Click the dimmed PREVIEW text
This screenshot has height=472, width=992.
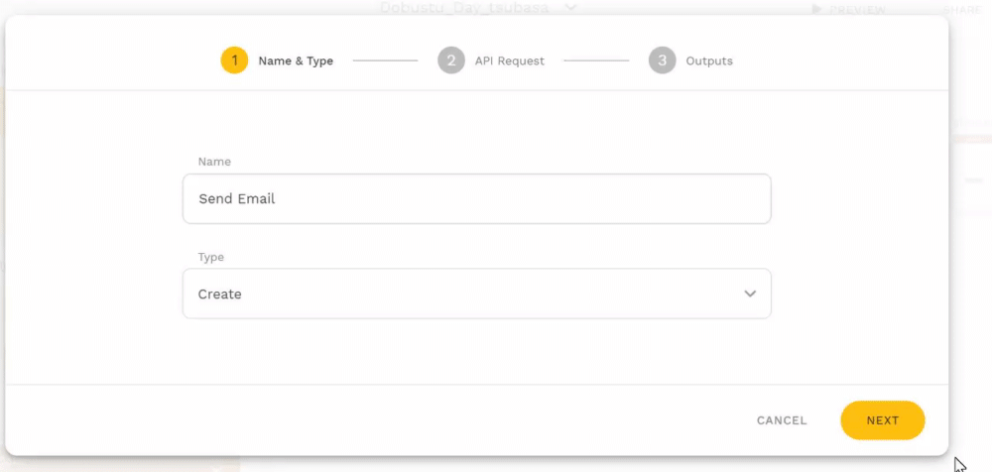coord(858,9)
